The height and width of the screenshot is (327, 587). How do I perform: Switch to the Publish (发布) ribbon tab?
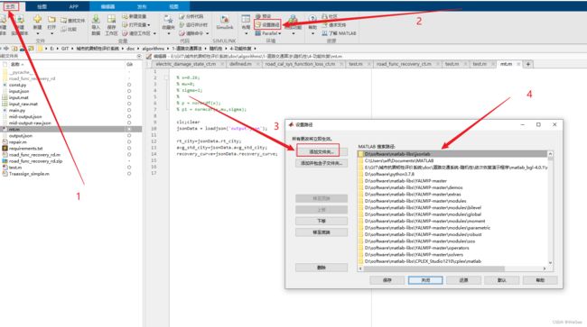click(x=142, y=6)
